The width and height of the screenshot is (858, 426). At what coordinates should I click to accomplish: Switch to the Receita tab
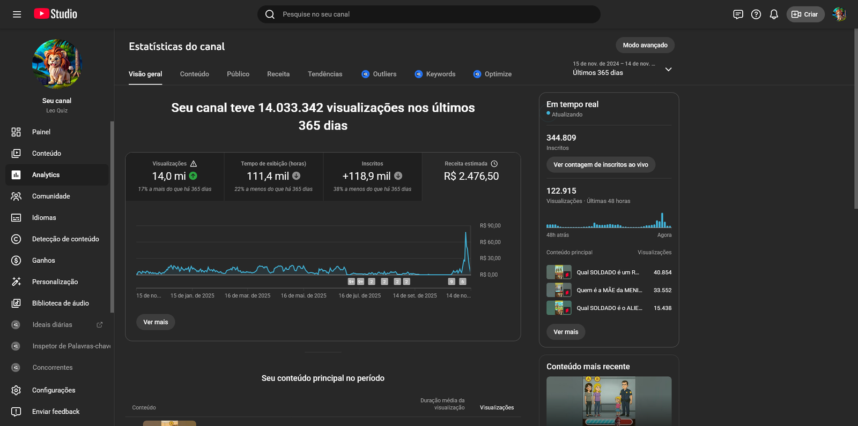(278, 74)
